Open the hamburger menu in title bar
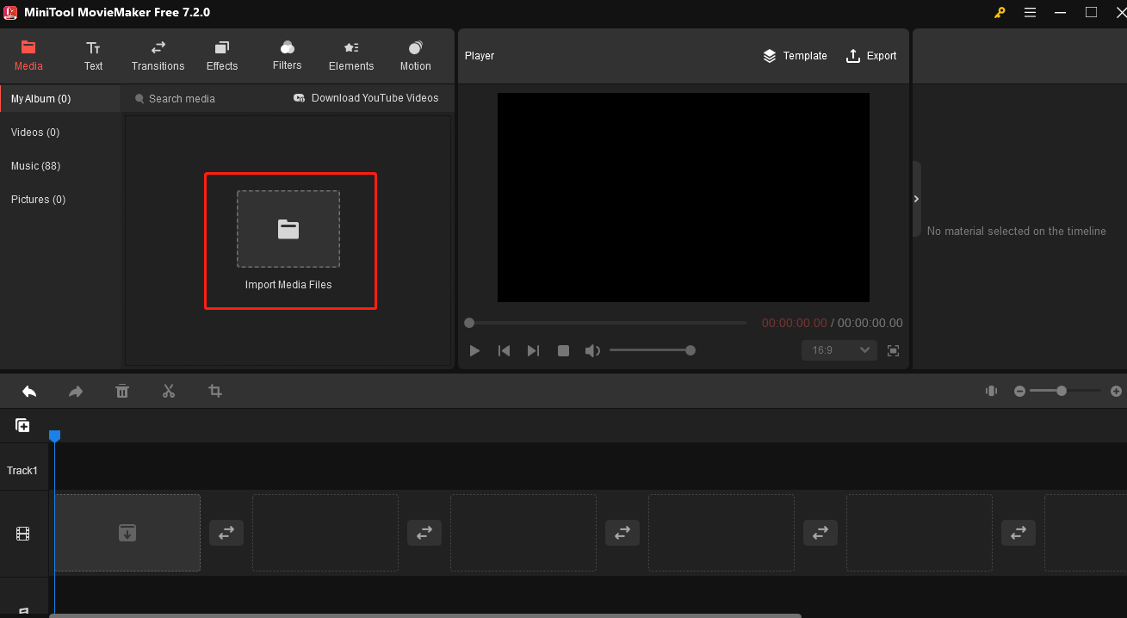1127x618 pixels. pyautogui.click(x=1030, y=12)
